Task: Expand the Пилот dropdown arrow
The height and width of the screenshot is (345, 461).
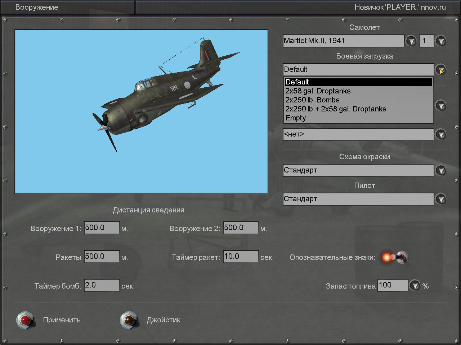Action: coord(440,199)
